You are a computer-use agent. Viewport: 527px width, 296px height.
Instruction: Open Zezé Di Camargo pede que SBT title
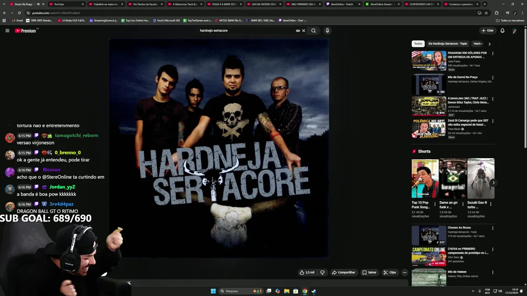click(x=468, y=122)
